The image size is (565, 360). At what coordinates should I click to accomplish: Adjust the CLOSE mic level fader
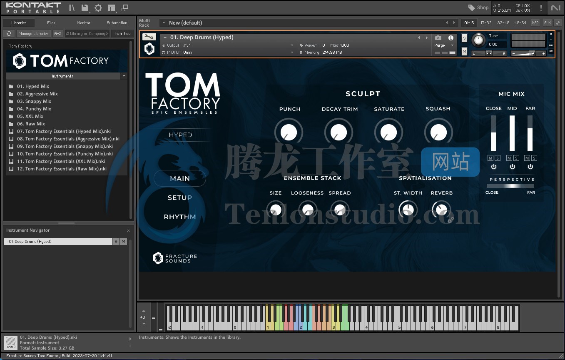coord(494,133)
